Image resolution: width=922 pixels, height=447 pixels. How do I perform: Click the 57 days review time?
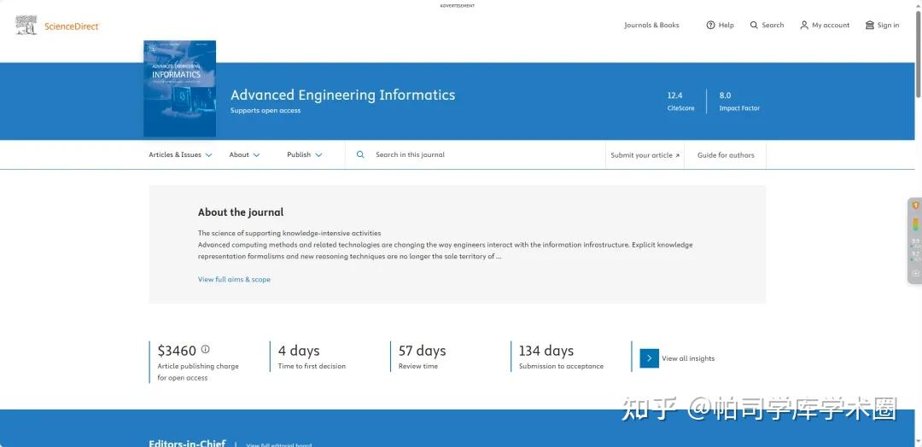[x=423, y=351]
